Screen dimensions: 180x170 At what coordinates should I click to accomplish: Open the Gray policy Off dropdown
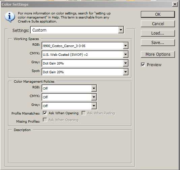click(94, 106)
